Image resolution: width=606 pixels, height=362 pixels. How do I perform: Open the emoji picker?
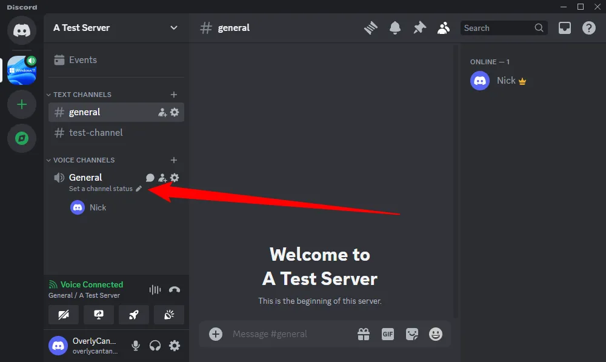[436, 334]
